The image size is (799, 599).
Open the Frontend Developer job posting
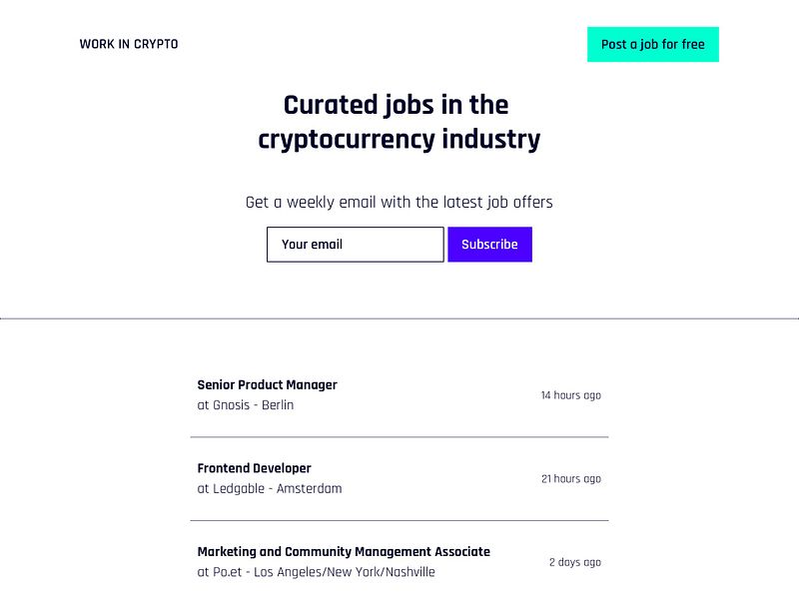(254, 468)
